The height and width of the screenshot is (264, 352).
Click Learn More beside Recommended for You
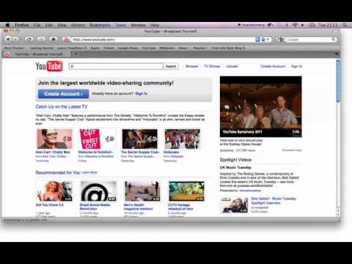coord(89,172)
